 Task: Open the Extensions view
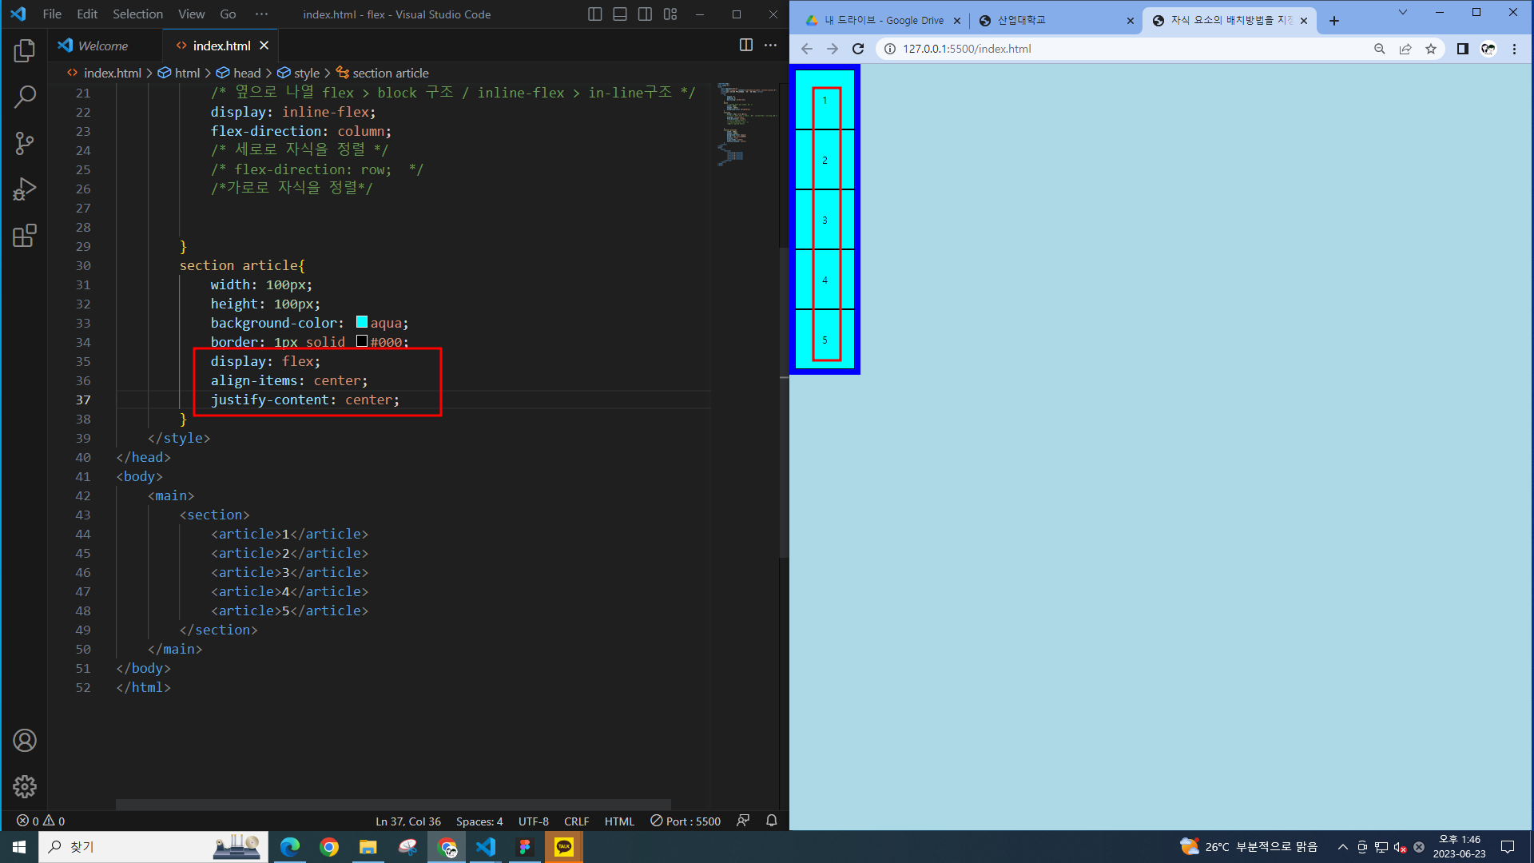point(25,236)
